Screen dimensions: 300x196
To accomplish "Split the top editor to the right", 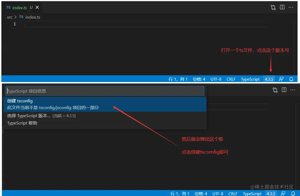I will tap(282, 7).
